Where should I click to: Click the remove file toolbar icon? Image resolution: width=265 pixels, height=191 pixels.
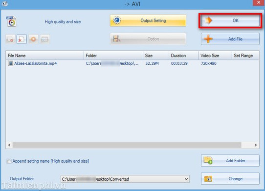(x=10, y=39)
